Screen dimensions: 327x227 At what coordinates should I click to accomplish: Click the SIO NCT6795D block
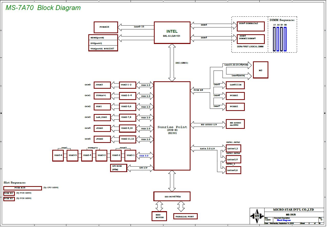coord(172,196)
